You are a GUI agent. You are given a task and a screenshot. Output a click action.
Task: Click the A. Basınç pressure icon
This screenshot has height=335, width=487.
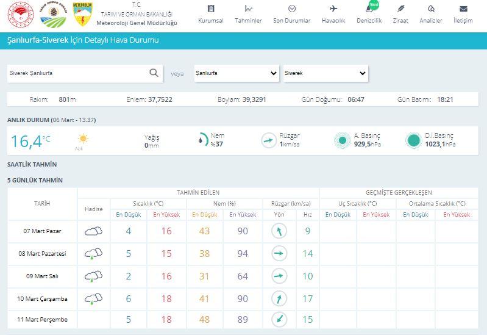[x=343, y=140]
